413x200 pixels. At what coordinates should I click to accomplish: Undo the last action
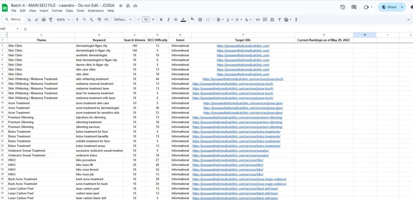(x=29, y=20)
